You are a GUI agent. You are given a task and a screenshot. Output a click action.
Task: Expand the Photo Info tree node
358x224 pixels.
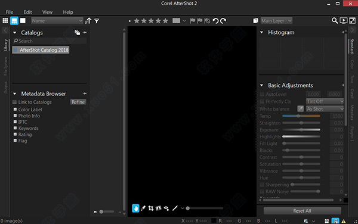click(15, 116)
